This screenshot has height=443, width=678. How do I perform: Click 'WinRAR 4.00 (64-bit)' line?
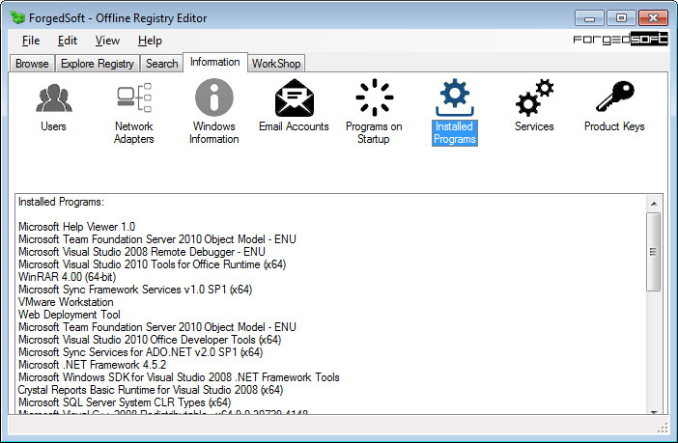coord(67,277)
